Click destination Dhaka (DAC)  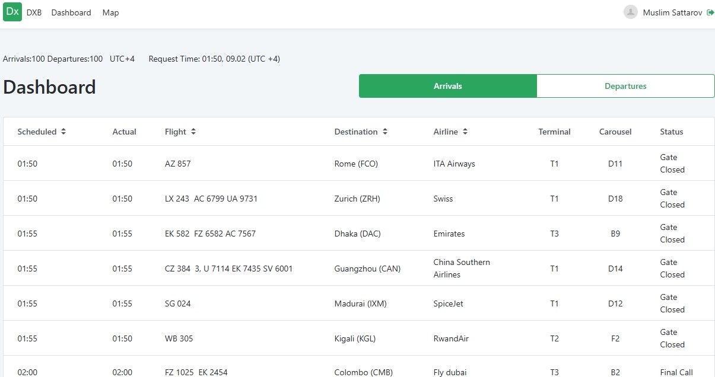(358, 234)
